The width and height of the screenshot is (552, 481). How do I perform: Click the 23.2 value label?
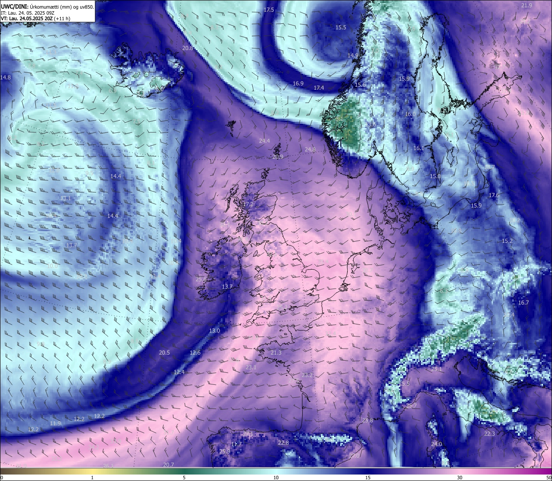point(307,375)
